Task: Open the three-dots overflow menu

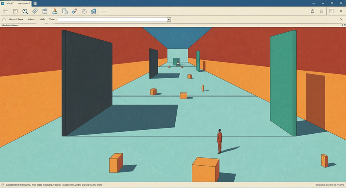Action: coord(104,11)
